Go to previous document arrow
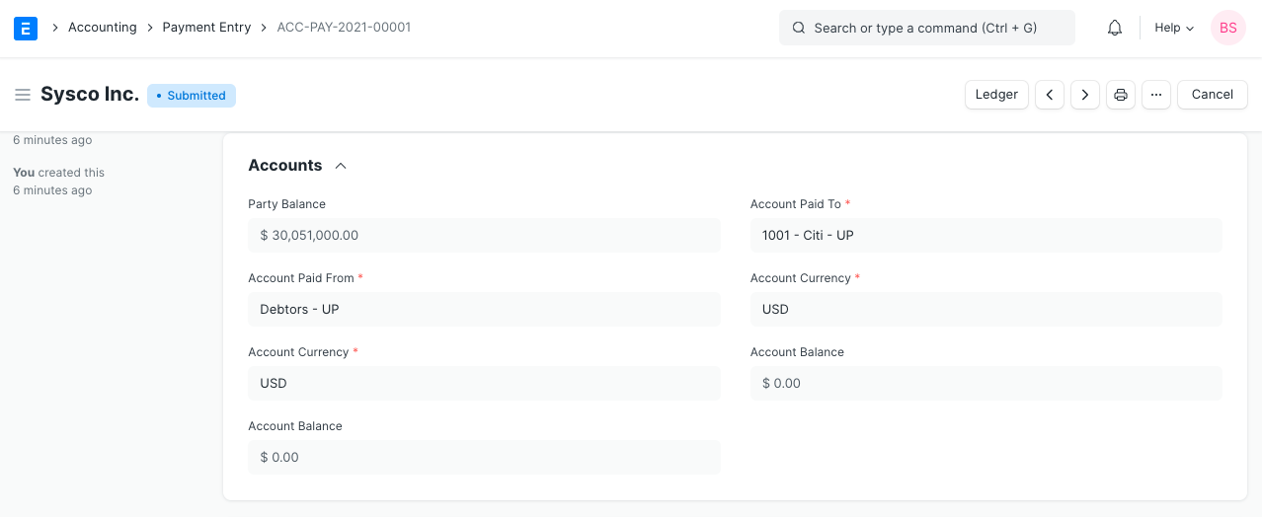This screenshot has width=1262, height=517. click(1050, 95)
